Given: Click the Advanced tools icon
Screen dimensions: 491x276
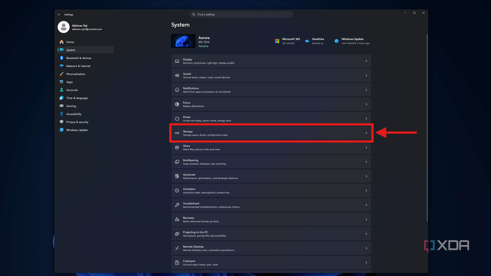Looking at the screenshot, I should click(x=177, y=176).
